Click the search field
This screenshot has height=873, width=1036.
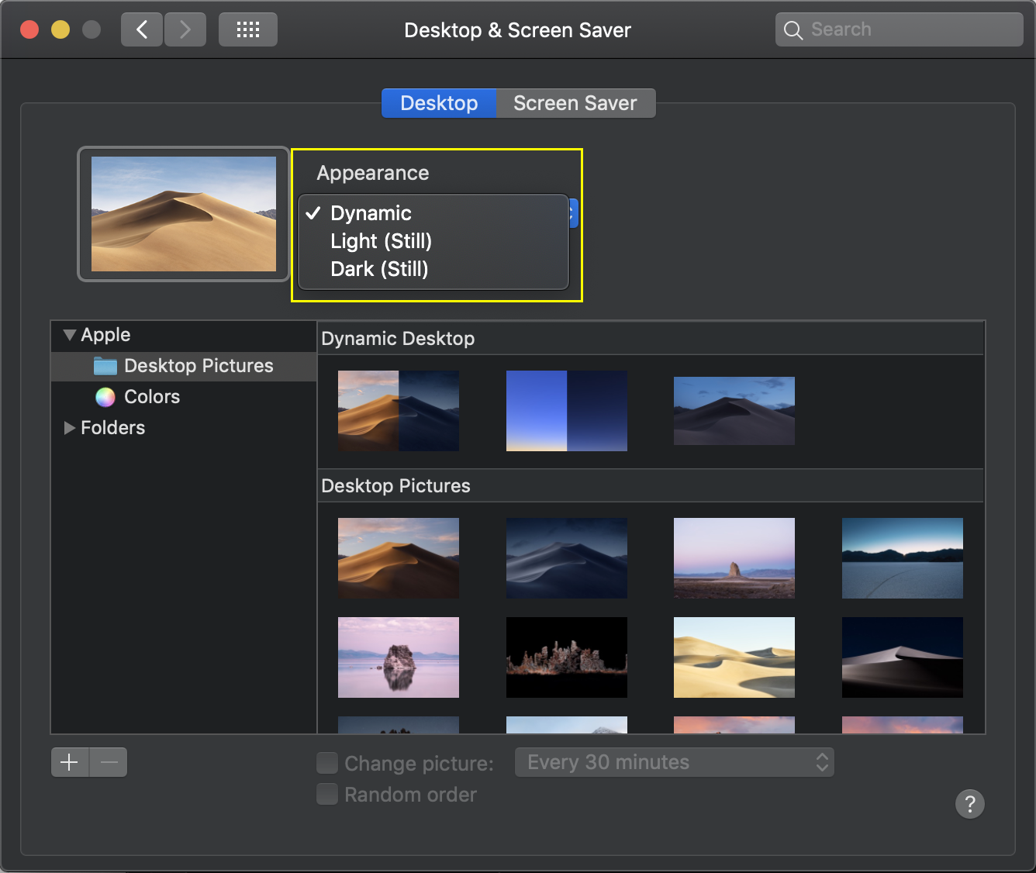coord(898,29)
